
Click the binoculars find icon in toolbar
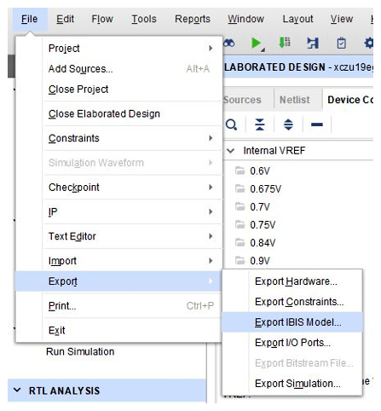pos(229,43)
